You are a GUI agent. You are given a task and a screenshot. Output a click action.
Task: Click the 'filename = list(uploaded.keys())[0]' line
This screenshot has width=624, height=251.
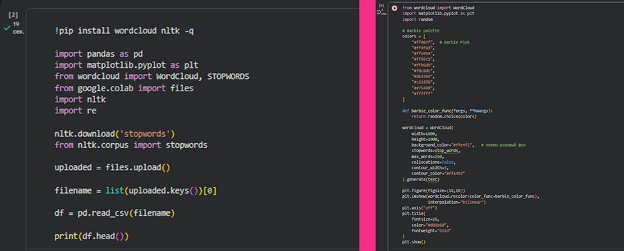pos(136,191)
